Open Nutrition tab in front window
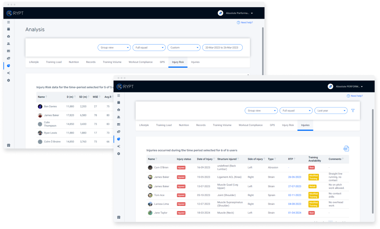This screenshot has width=380, height=229. click(x=184, y=125)
